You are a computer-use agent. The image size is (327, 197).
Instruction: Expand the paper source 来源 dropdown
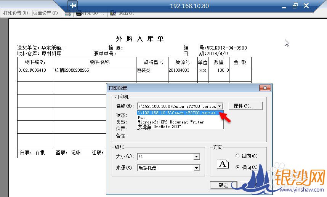pos(196,168)
